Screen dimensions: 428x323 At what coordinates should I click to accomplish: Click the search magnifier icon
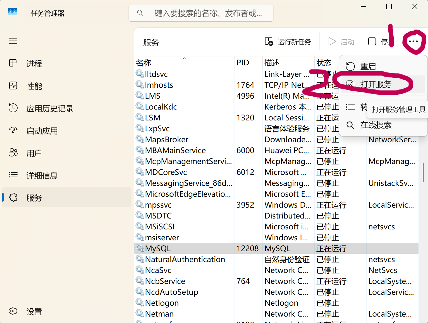[x=140, y=13]
